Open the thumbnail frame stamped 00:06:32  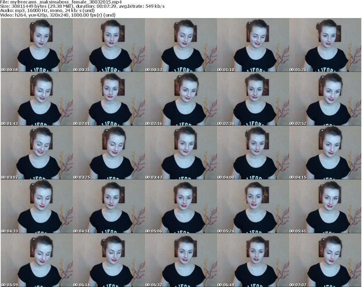coord(181,260)
